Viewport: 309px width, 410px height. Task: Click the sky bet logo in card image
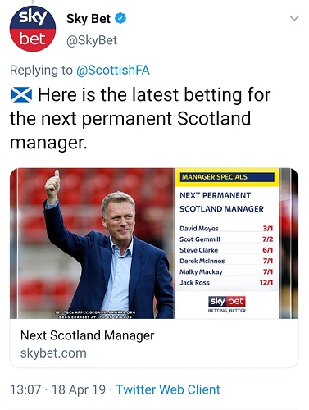[227, 302]
